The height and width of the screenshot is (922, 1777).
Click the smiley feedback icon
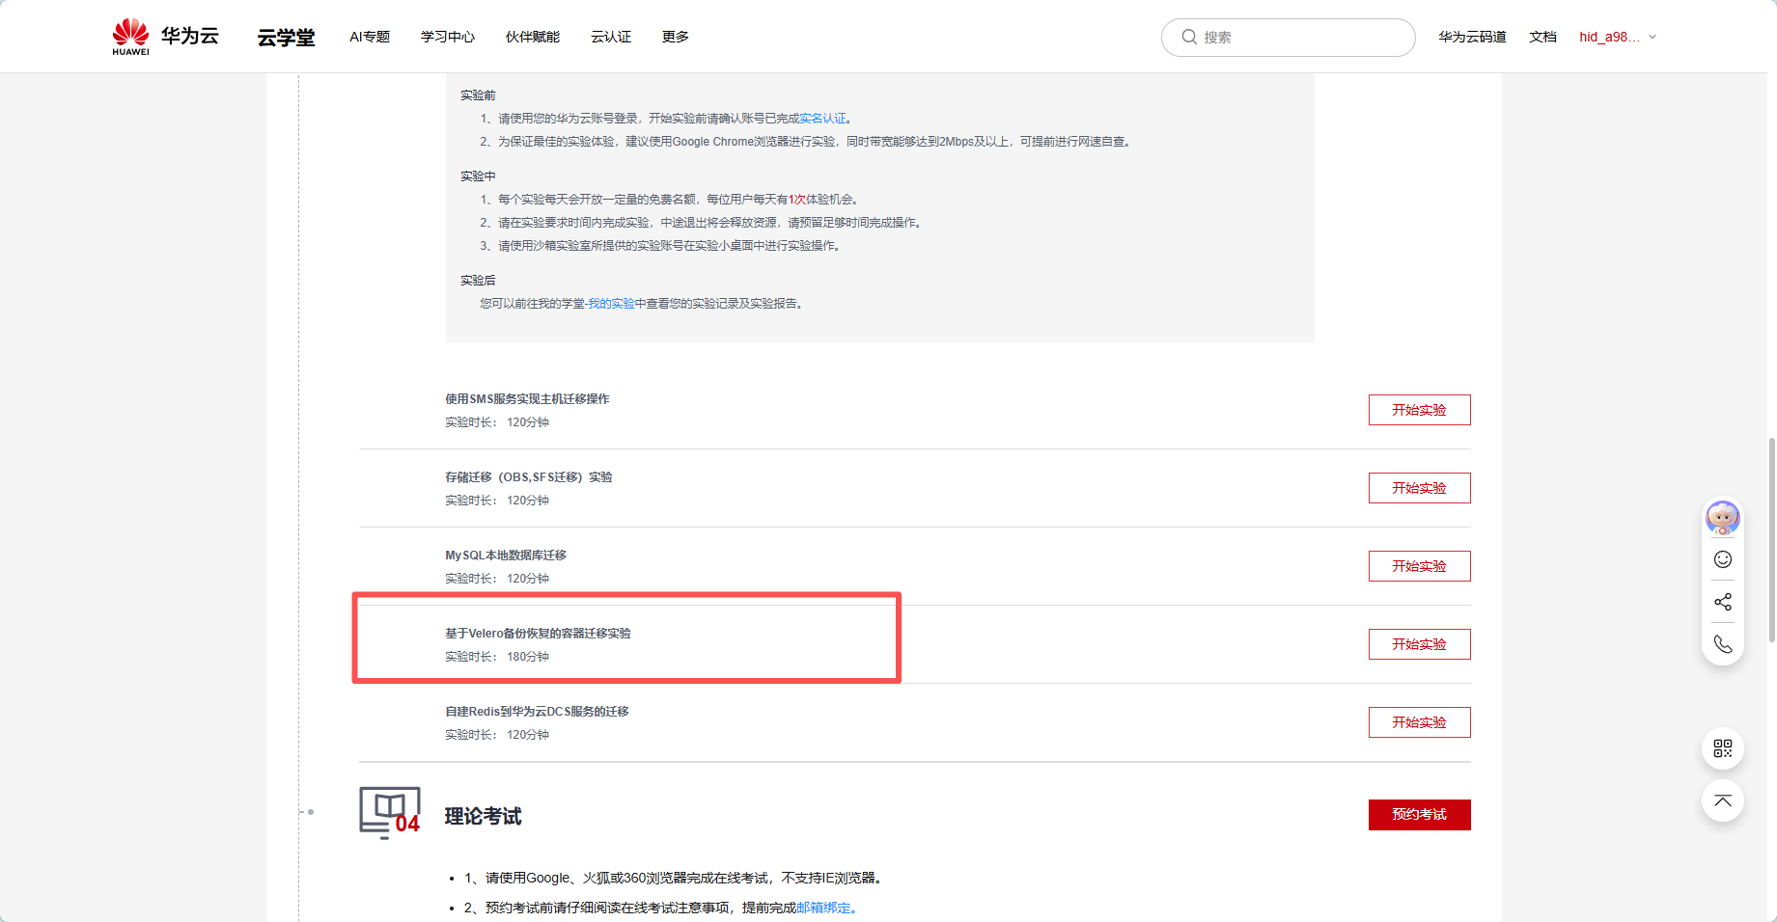(1723, 559)
